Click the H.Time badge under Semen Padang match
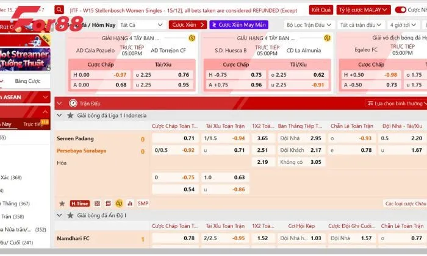Screen dimensions: 427x256 click(x=79, y=203)
